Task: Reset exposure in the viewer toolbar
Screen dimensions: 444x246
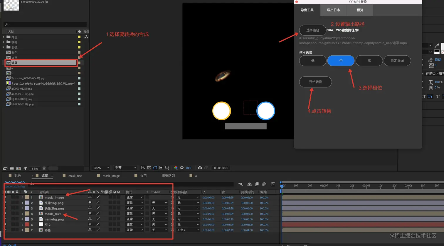Action: pyautogui.click(x=182, y=168)
